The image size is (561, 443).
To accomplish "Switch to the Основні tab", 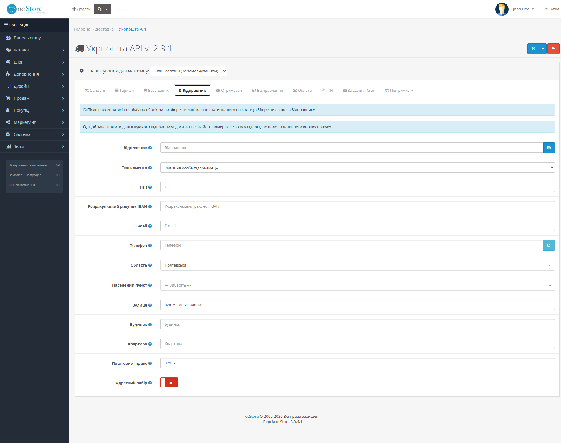I will point(95,90).
